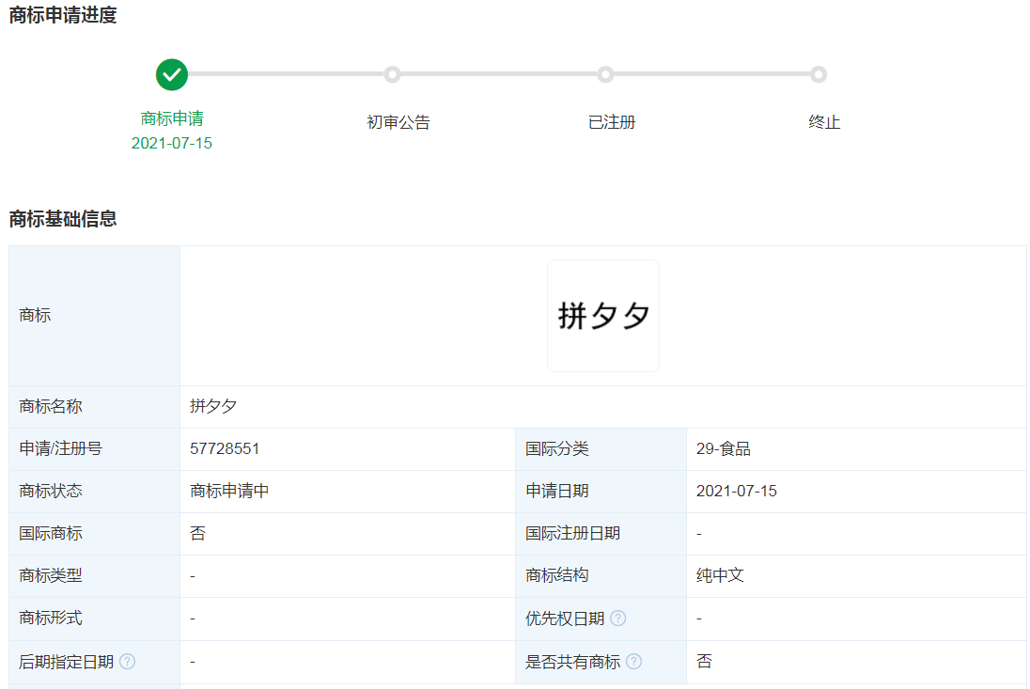This screenshot has height=689, width=1030.
Task: Click help icon beside 是否共有商标
Action: tap(634, 662)
